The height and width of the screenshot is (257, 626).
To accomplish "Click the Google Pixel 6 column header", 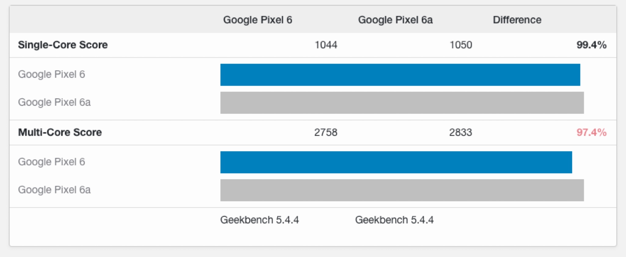I will tap(258, 20).
